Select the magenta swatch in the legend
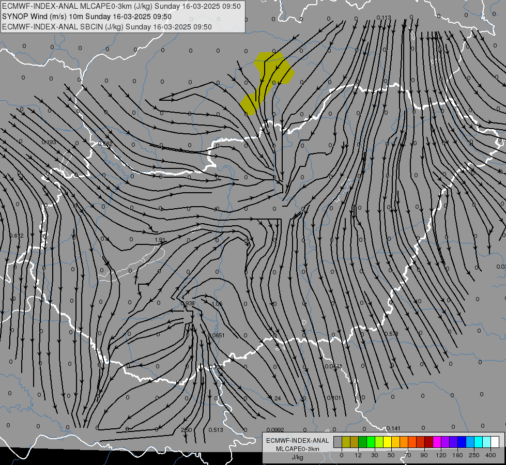The image size is (506, 465). click(x=437, y=442)
